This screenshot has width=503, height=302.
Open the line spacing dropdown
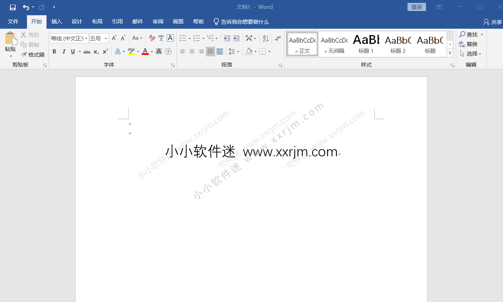[234, 52]
